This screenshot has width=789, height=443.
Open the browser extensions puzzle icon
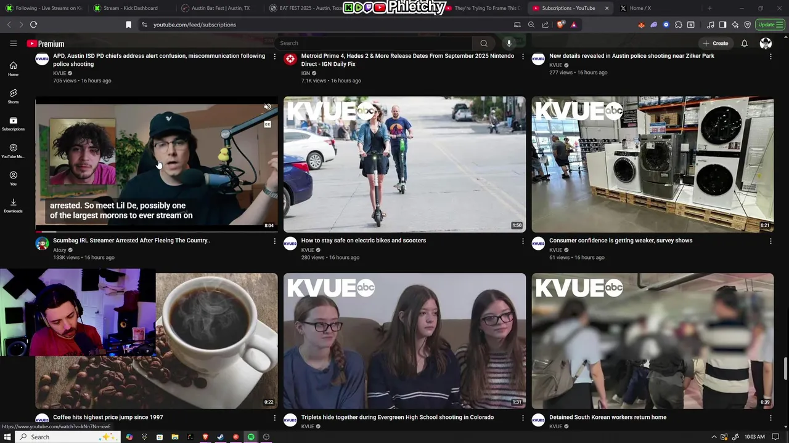click(x=679, y=25)
